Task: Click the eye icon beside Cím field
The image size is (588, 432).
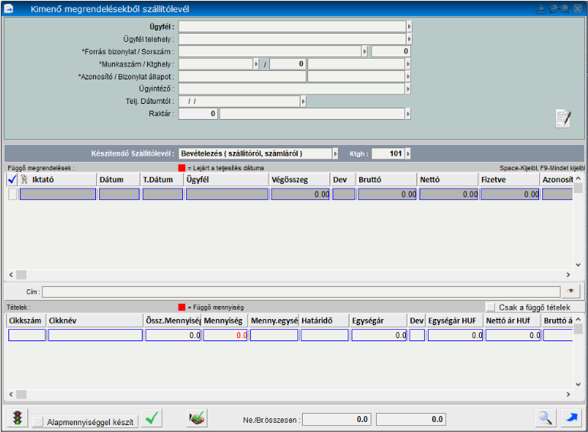Action: (x=570, y=292)
